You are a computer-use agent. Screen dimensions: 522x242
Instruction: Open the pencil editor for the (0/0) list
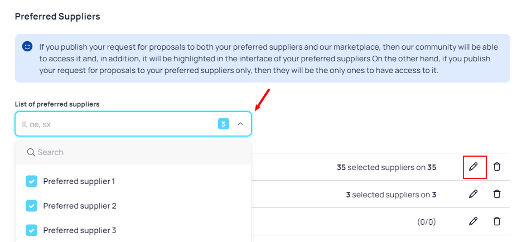pos(473,221)
